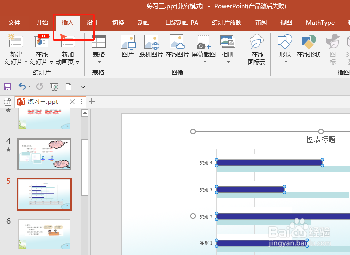Image resolution: width=350 pixels, height=255 pixels.
Task: Expand the Online Slides (在线幻灯片) dropdown arrow
Action: (51, 62)
